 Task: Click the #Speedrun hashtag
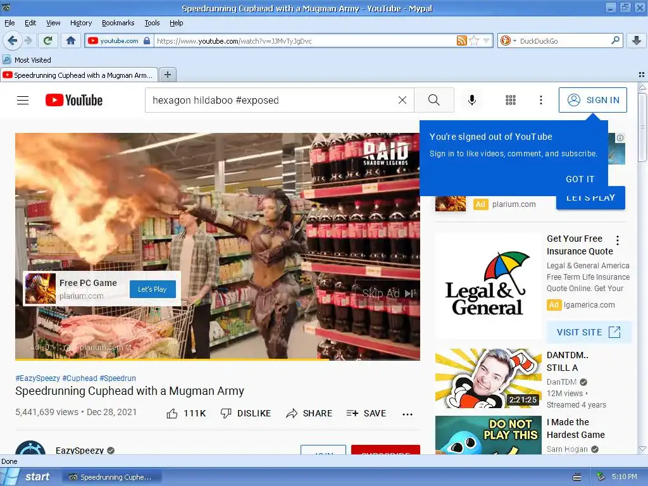click(118, 378)
